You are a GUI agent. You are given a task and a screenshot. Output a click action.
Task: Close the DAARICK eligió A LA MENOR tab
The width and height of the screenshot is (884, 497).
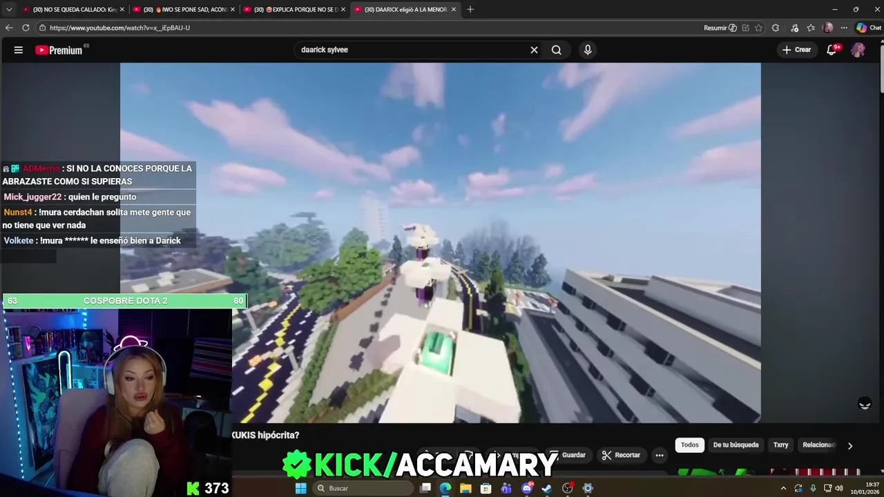454,9
